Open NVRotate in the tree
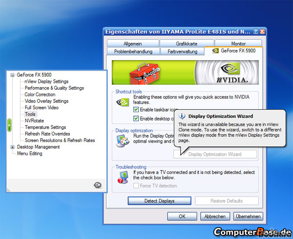Viewport: 293px width, 239px height. tap(34, 120)
